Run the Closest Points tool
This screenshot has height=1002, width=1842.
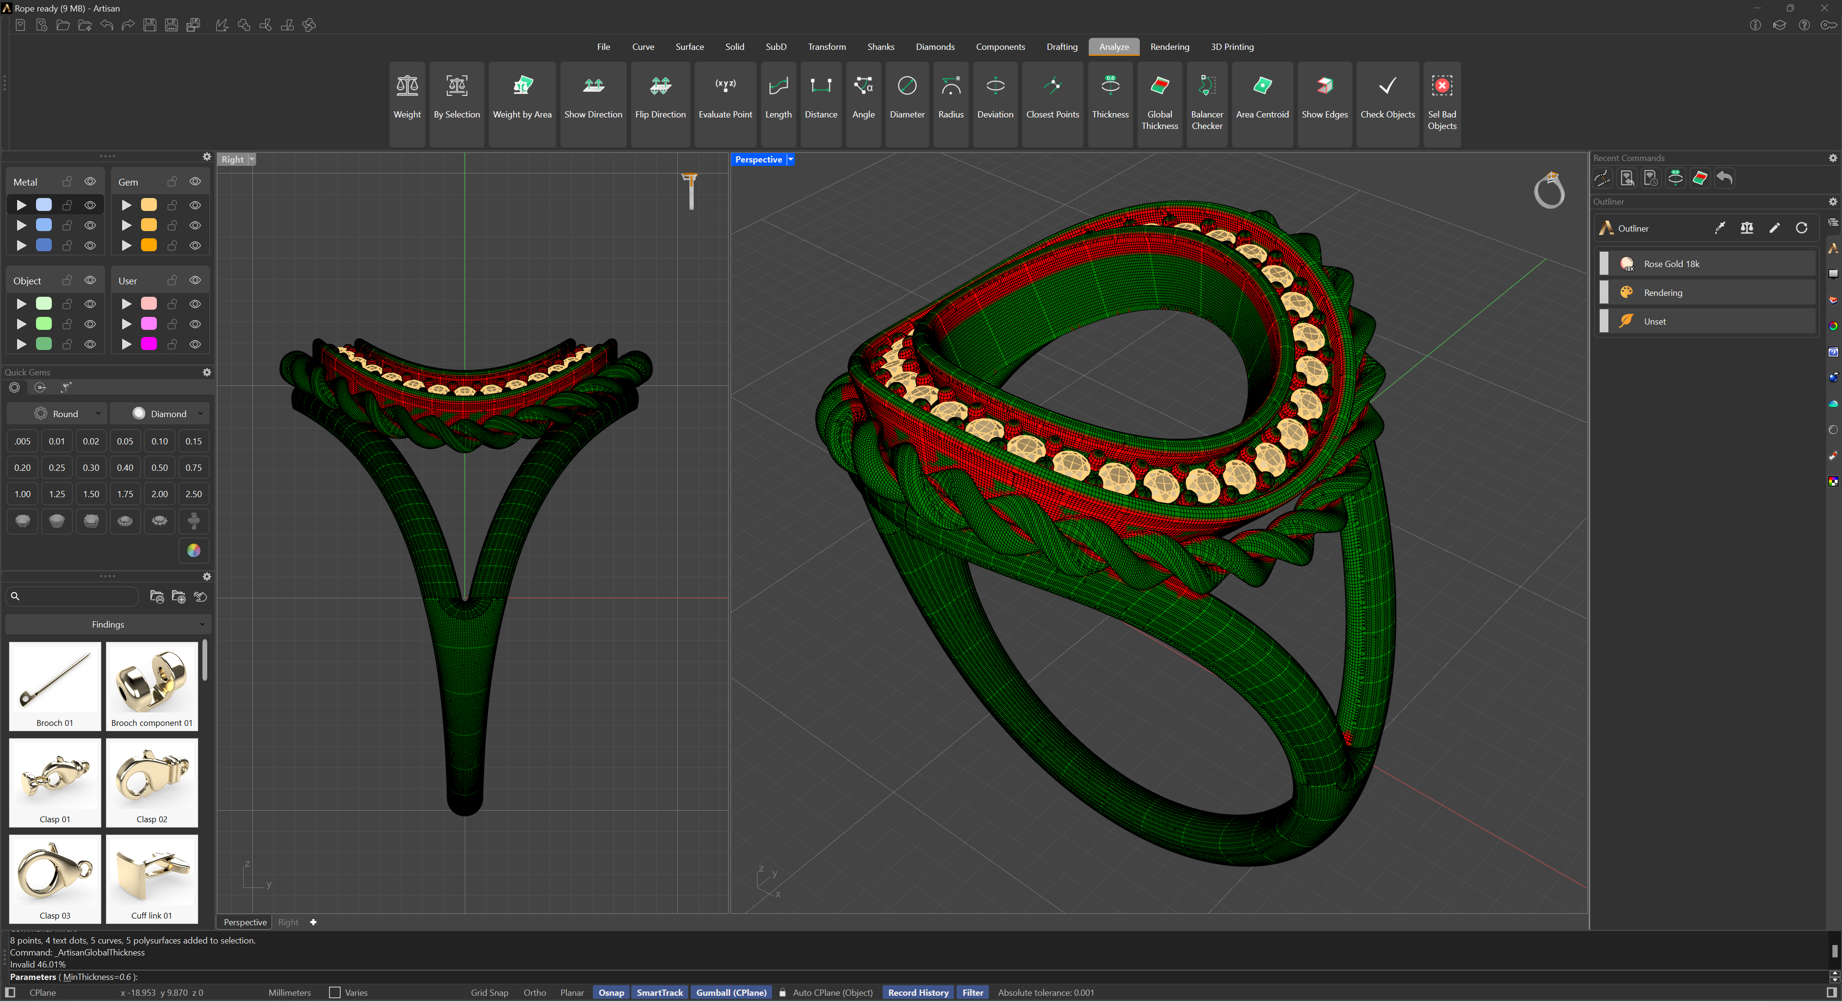[1052, 105]
